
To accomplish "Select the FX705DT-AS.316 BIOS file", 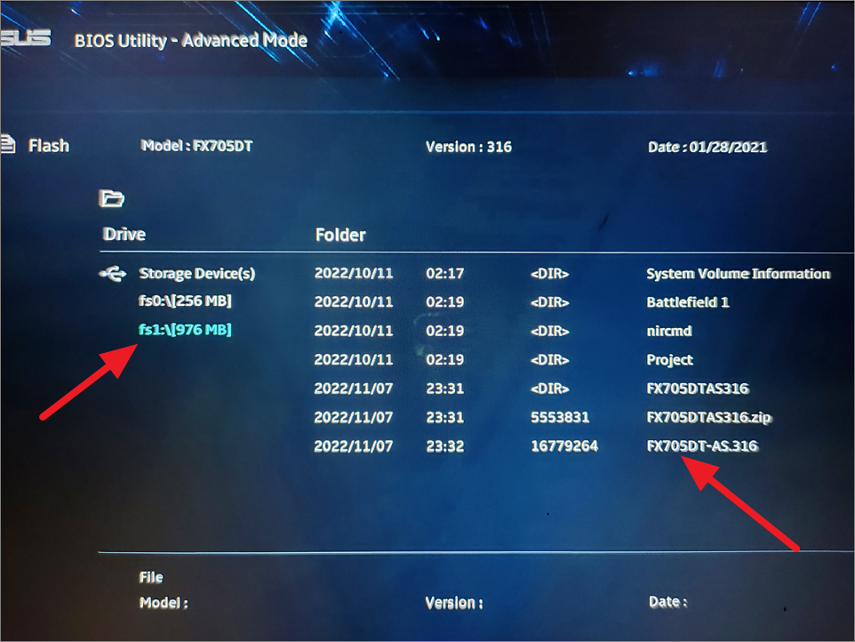I will (702, 446).
